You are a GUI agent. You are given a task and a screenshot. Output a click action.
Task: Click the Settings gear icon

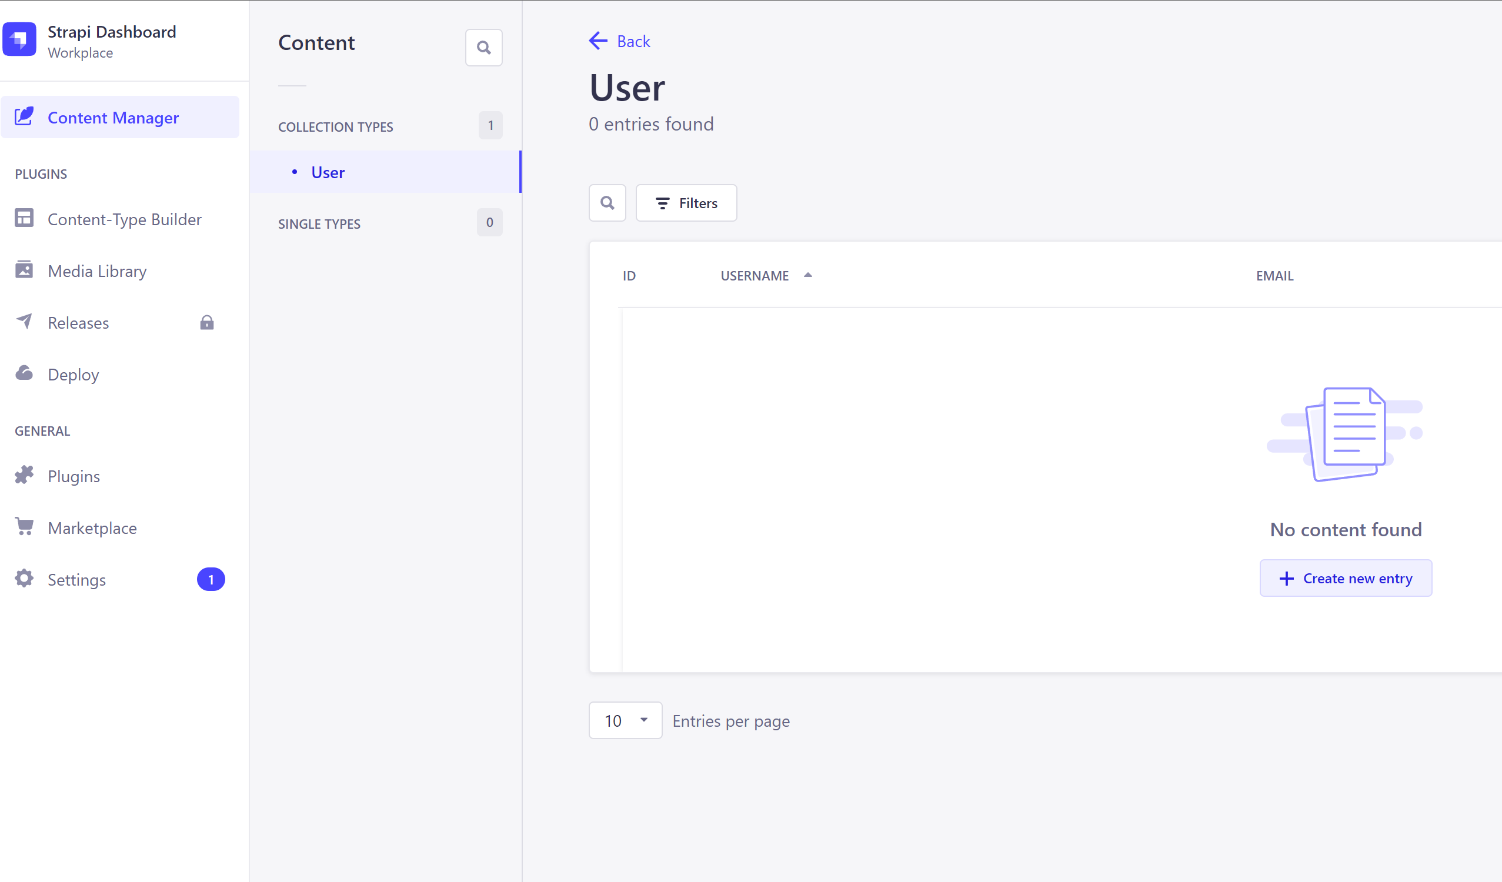(24, 578)
